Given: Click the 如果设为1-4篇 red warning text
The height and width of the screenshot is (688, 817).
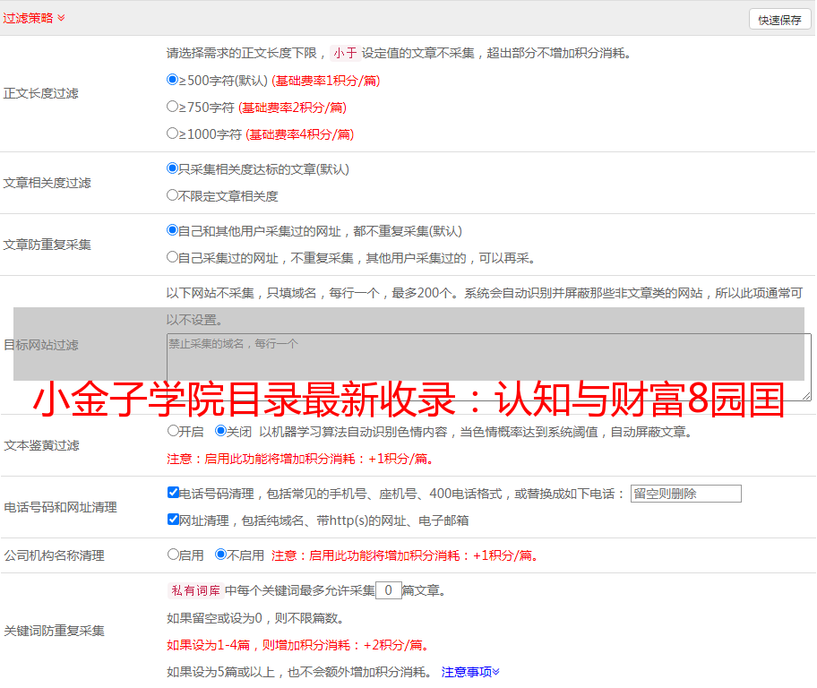Looking at the screenshot, I should click(298, 645).
